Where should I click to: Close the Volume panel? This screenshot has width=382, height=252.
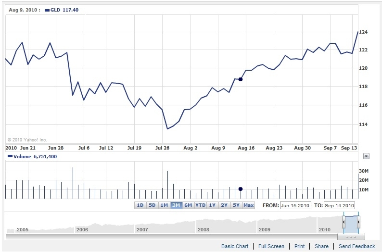[366, 156]
